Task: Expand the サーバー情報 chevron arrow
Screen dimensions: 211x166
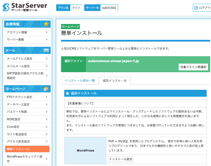Action: pos(46,40)
